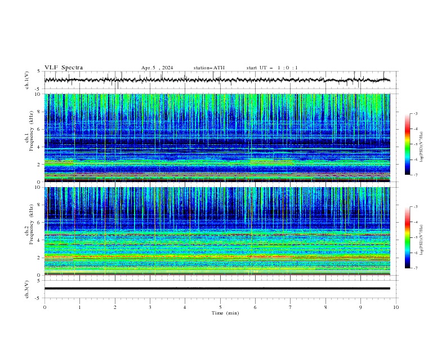Click the "-4" tick on ch.2 colorbar
This screenshot has width=446, height=345.
416,222
